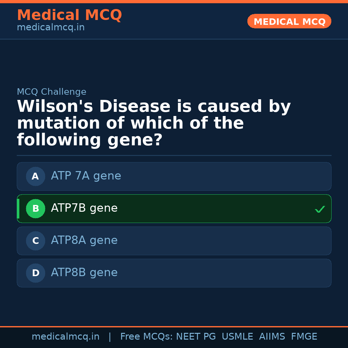Click the Medical MCQ title logo

coord(69,15)
